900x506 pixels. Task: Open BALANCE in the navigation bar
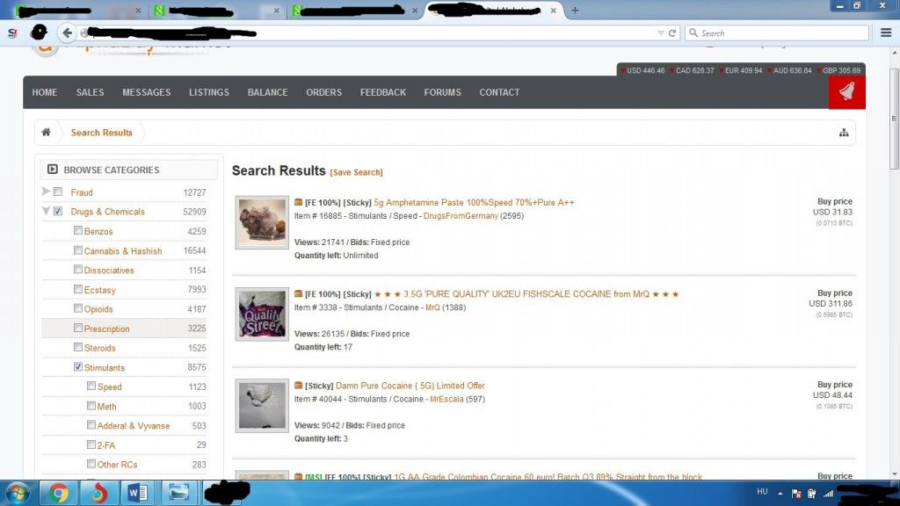[267, 92]
